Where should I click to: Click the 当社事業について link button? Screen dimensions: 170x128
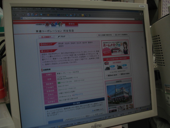point(98,110)
